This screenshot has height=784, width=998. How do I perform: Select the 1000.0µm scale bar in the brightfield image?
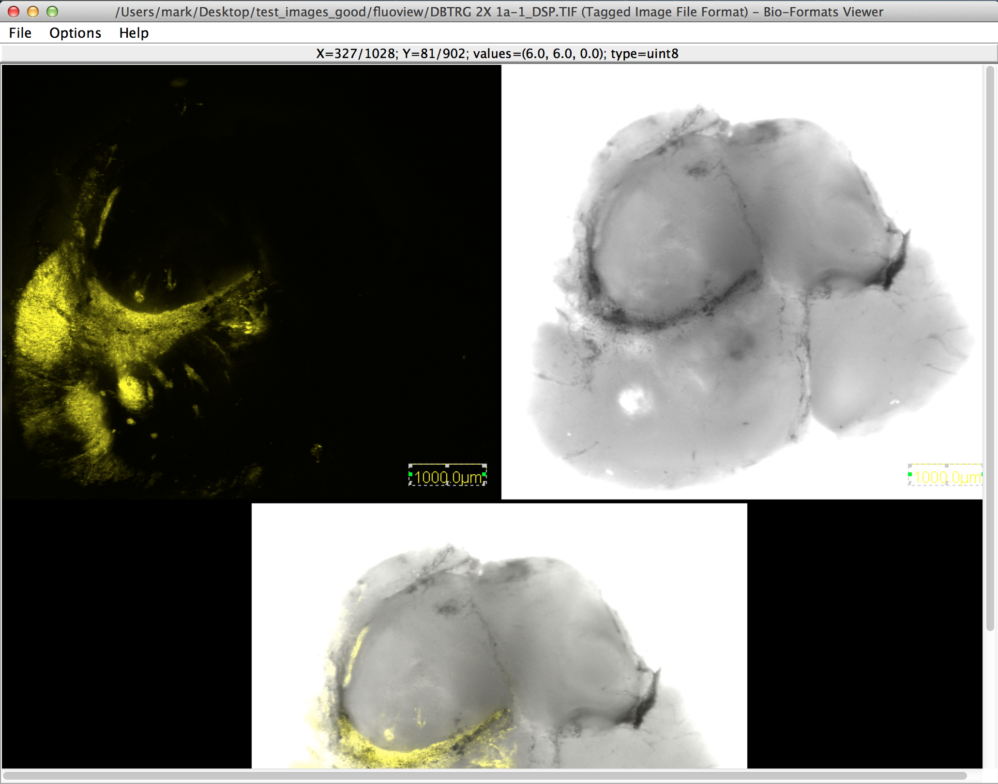tap(946, 477)
